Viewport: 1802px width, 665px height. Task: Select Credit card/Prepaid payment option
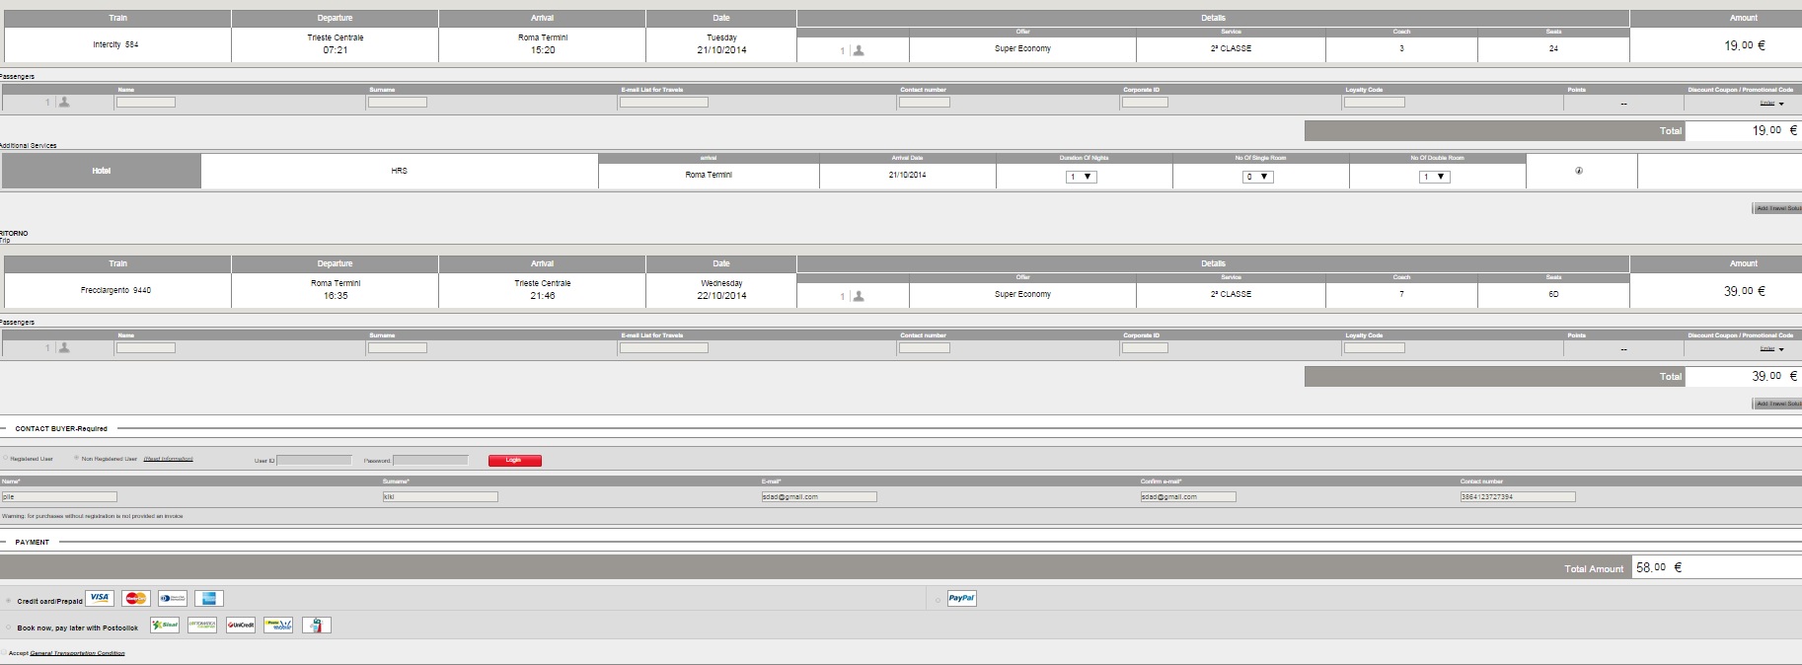click(9, 601)
